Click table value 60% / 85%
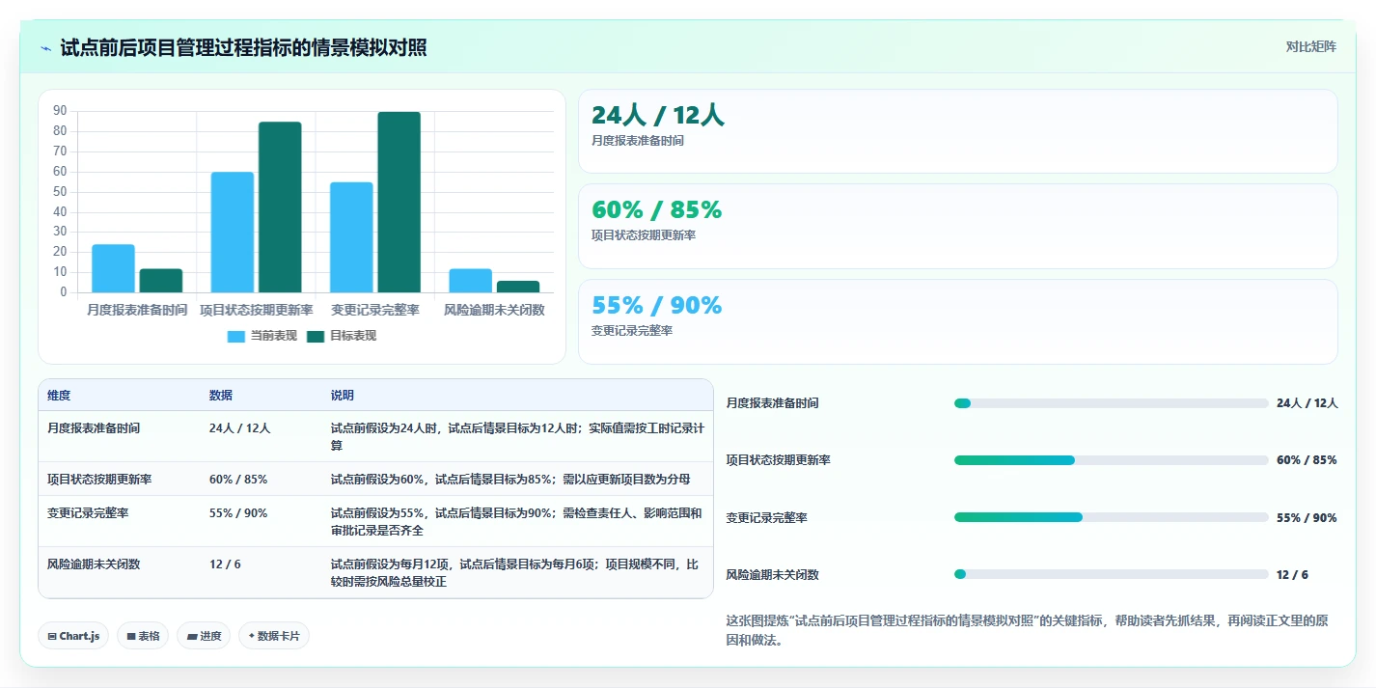This screenshot has height=688, width=1376. [238, 479]
